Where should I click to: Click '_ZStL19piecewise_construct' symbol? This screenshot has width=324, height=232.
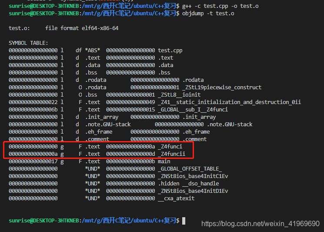click(222, 87)
